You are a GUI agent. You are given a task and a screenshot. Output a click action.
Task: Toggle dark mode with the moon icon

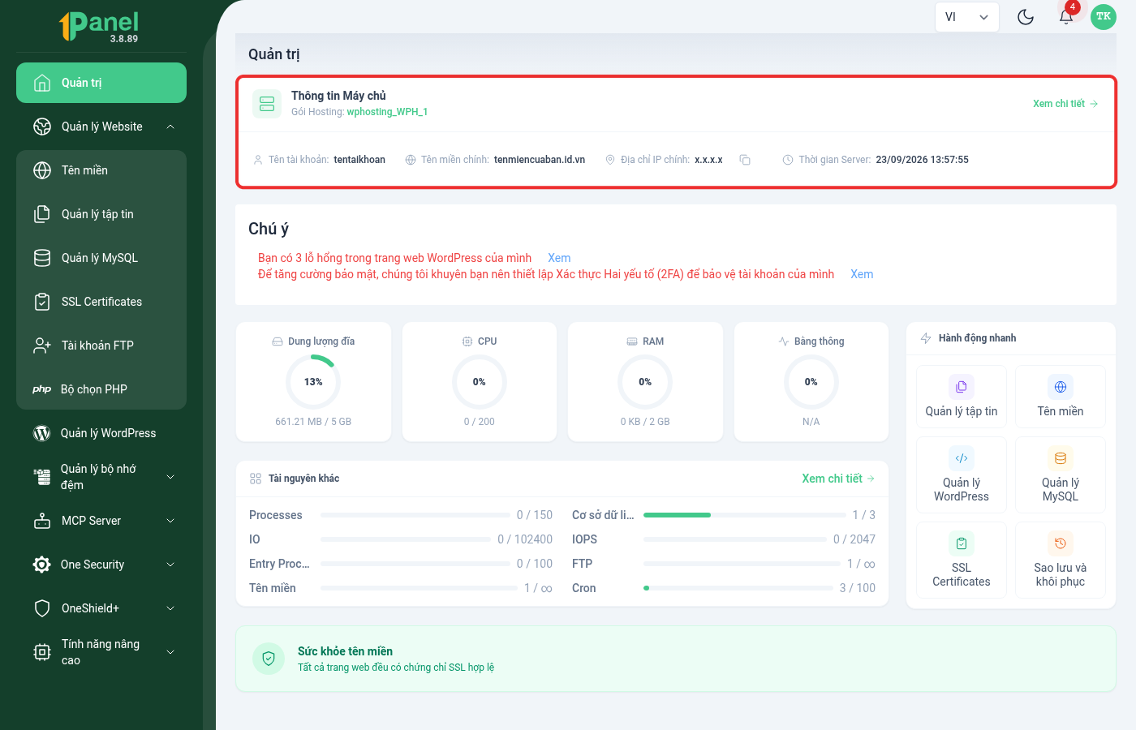[x=1026, y=17]
